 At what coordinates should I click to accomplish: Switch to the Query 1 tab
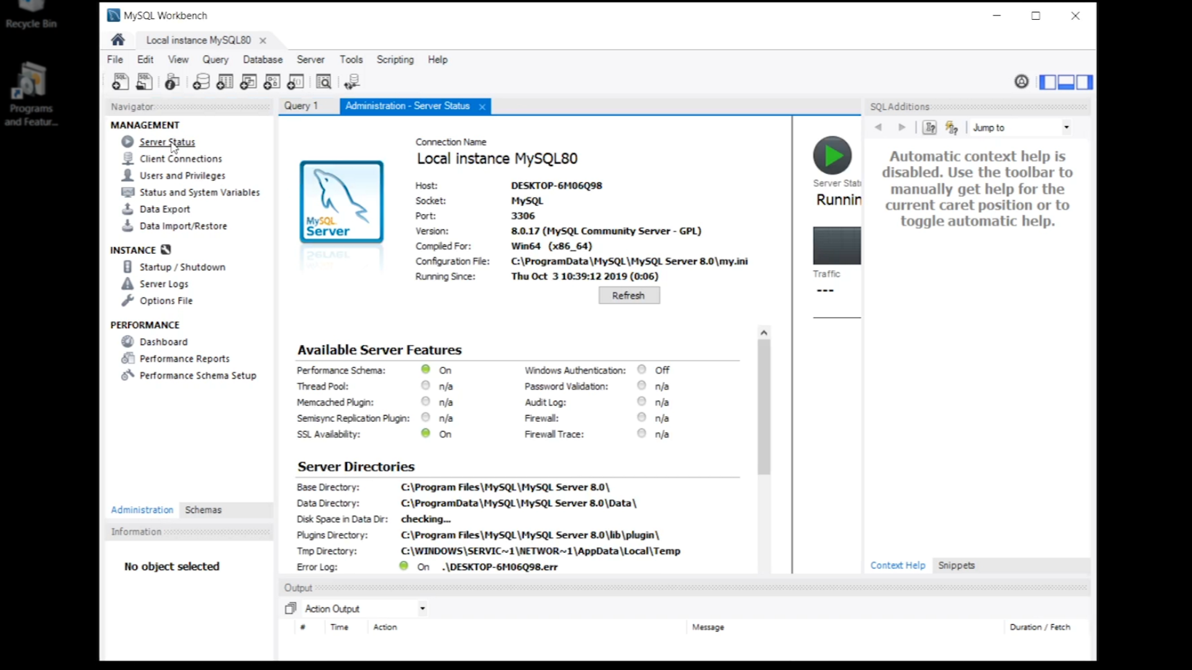(301, 106)
